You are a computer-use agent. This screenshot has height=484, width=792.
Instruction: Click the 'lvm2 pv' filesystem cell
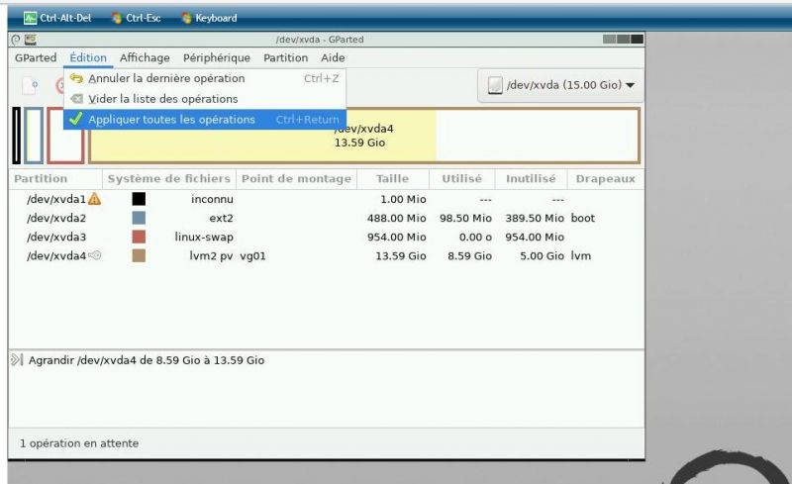211,256
